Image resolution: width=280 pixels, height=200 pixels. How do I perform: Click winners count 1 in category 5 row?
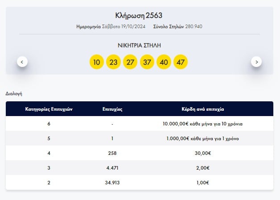tap(112, 138)
